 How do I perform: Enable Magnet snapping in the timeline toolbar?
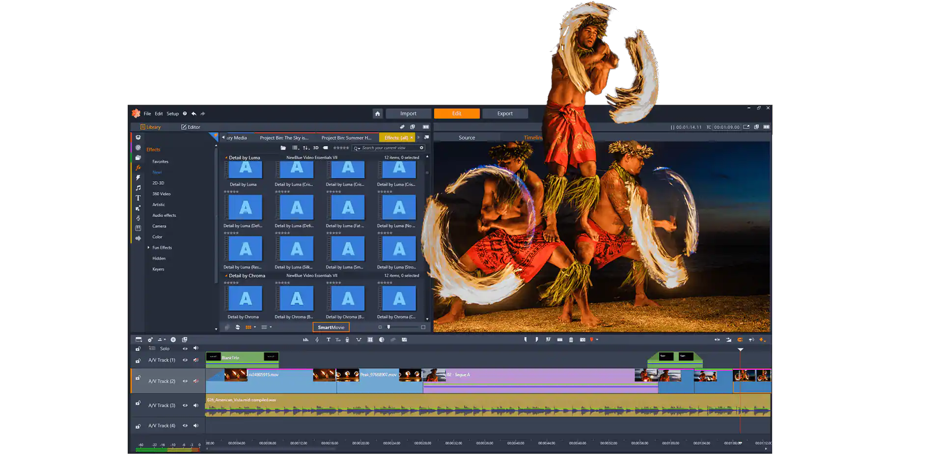pos(740,339)
